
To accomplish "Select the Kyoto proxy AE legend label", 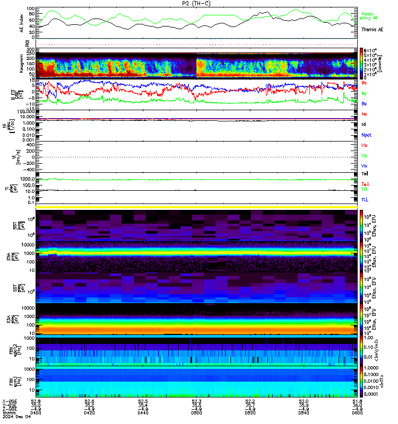I will click(x=368, y=16).
